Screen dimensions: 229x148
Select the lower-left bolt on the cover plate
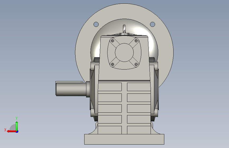112,64
